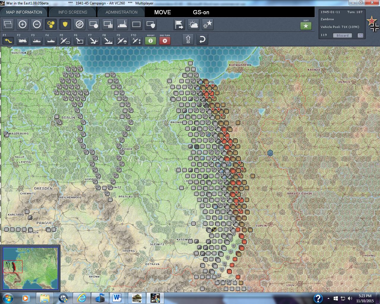
Task: Open the MAP INFORMATION tab
Action: pos(24,12)
